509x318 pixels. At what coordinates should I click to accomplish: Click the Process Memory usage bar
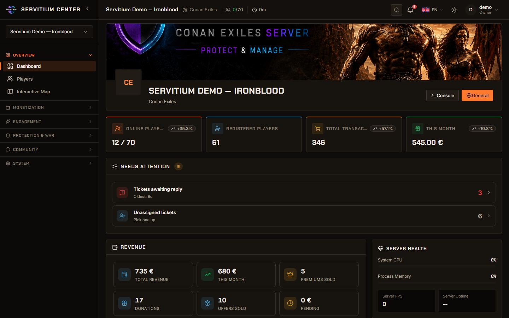(437, 282)
